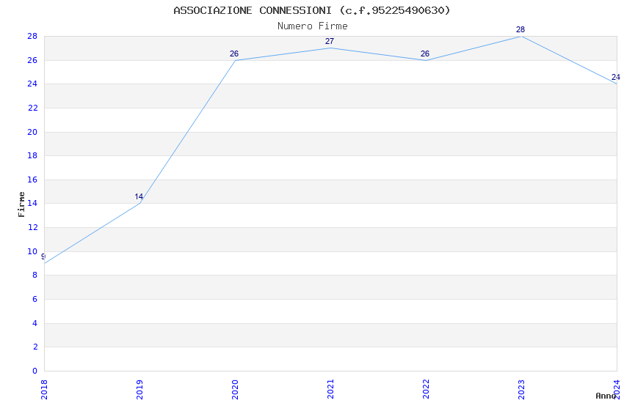Click y-axis tick value 6

point(35,299)
